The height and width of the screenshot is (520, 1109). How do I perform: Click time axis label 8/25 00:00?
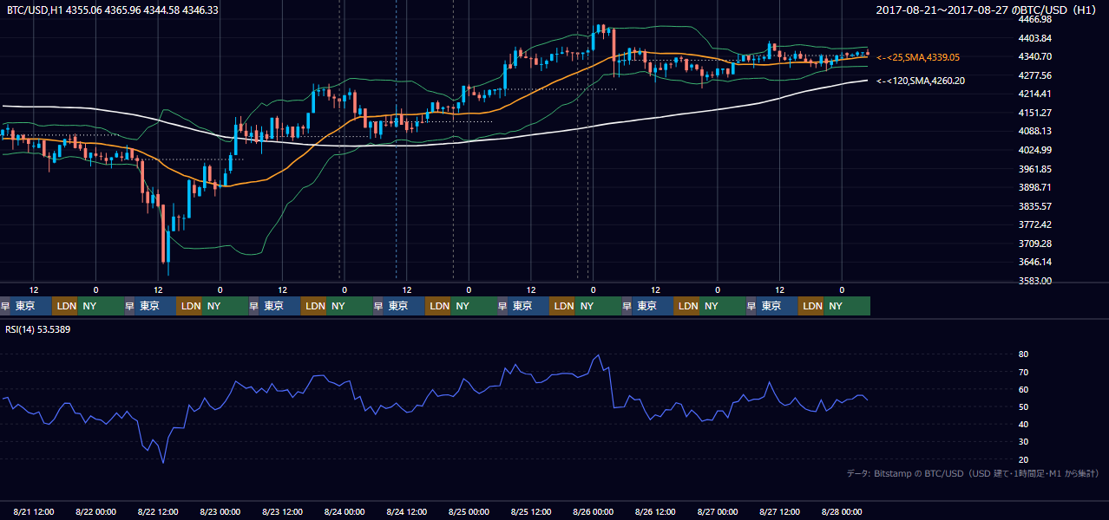coord(469,511)
